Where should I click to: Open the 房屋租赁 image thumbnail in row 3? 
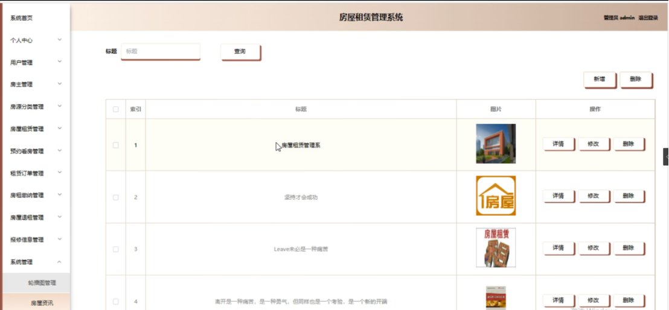[x=496, y=247]
